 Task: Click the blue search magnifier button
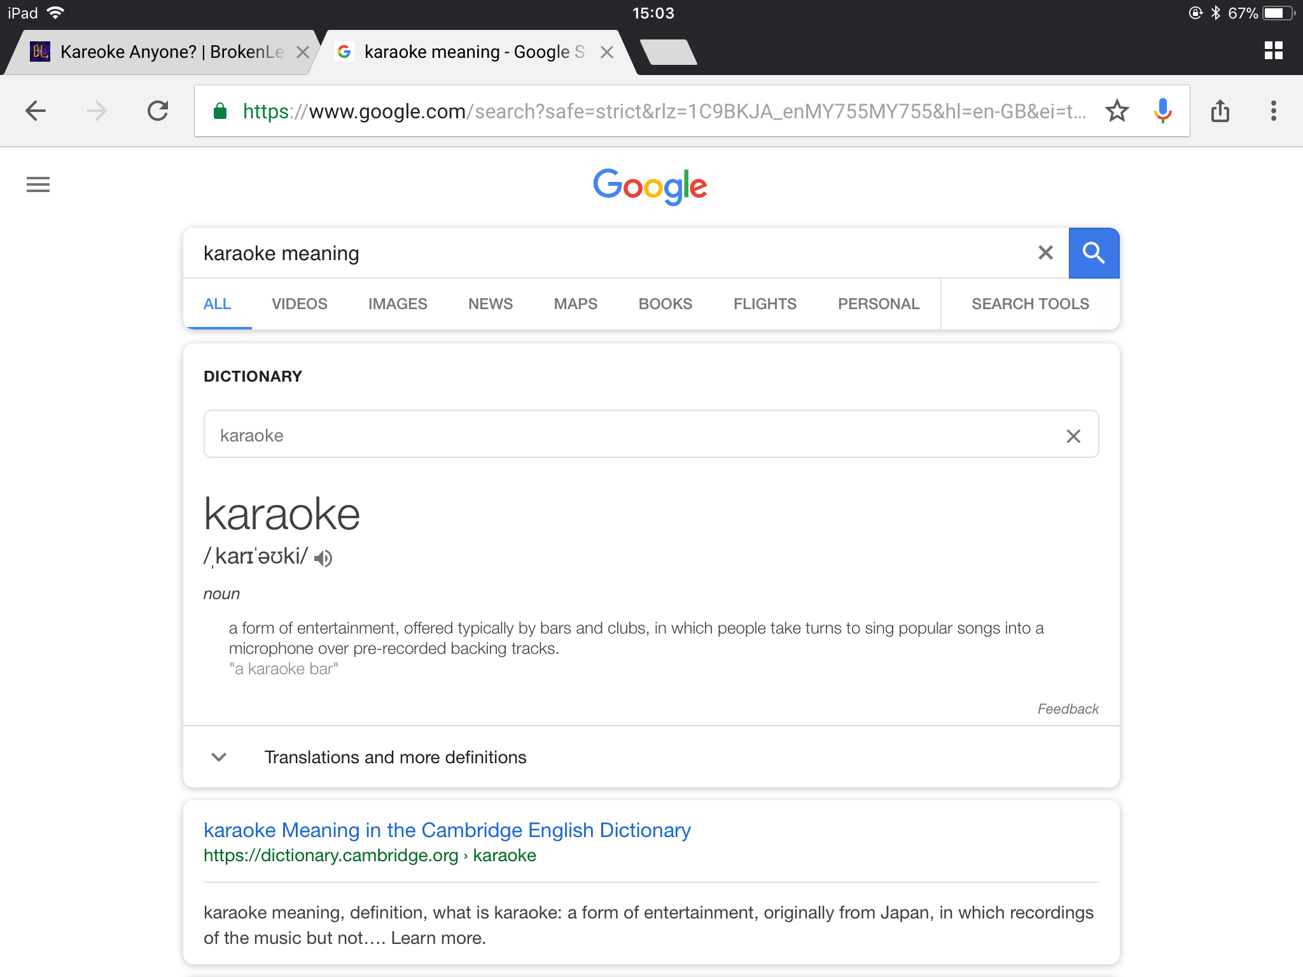[1094, 253]
